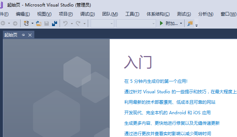Open the 体系结构(C) menu
Screen dimensions: 237x137
click(x=158, y=14)
